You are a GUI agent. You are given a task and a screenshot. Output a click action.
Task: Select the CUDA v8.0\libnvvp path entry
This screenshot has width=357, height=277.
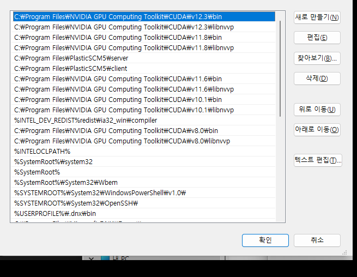click(144, 141)
